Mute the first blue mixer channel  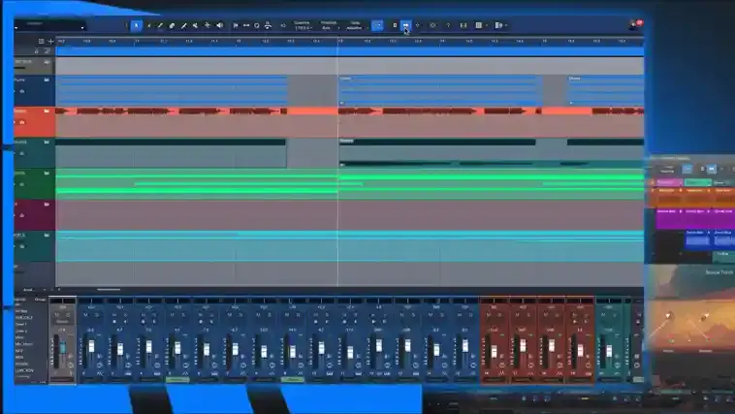pyautogui.click(x=85, y=315)
